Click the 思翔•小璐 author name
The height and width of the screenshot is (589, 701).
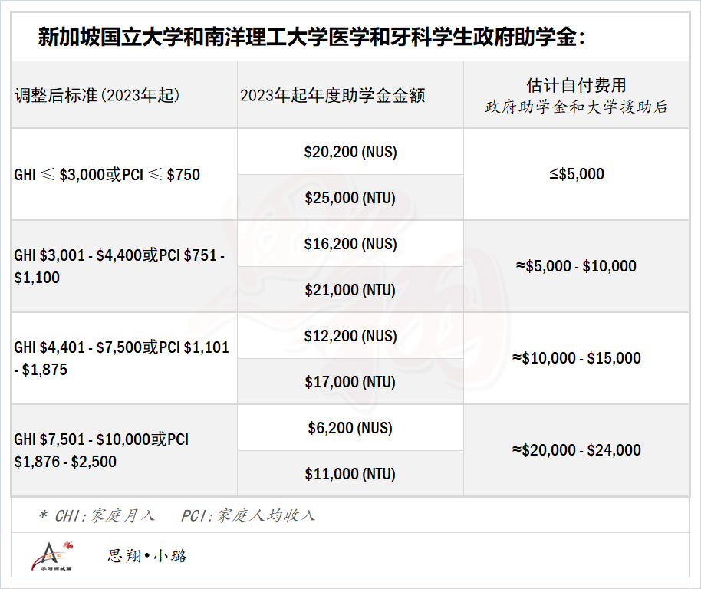click(147, 556)
